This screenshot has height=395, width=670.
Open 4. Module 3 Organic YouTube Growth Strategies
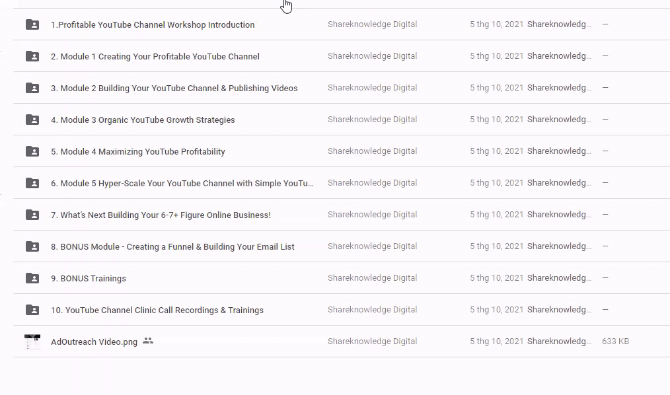click(143, 120)
